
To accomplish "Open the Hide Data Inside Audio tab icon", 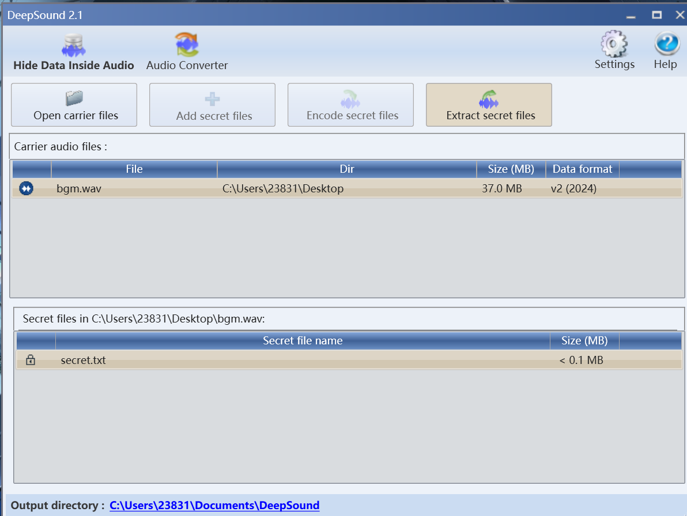I will 73,45.
